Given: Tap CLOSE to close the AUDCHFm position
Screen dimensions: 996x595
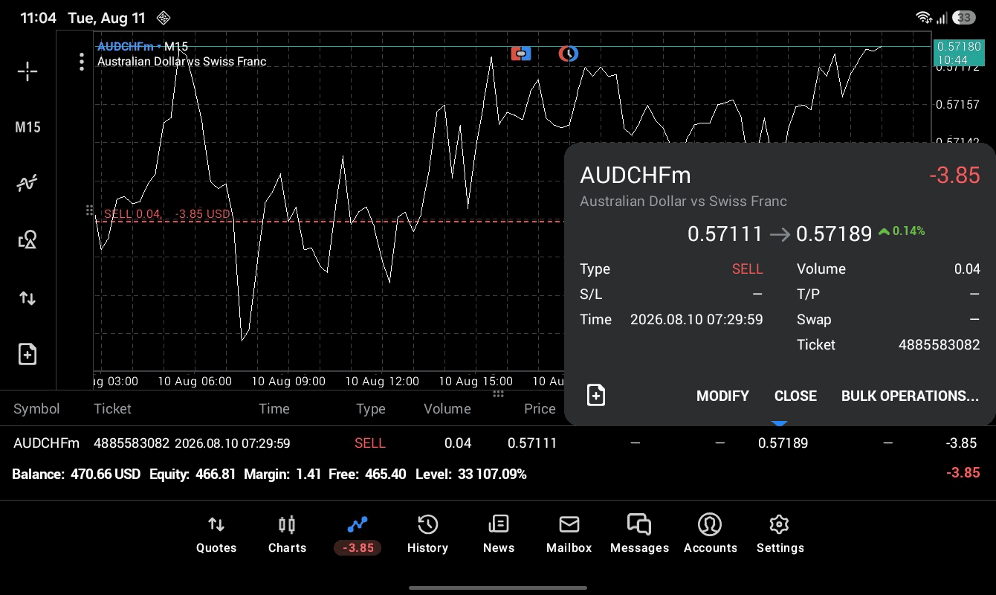Looking at the screenshot, I should click(795, 396).
